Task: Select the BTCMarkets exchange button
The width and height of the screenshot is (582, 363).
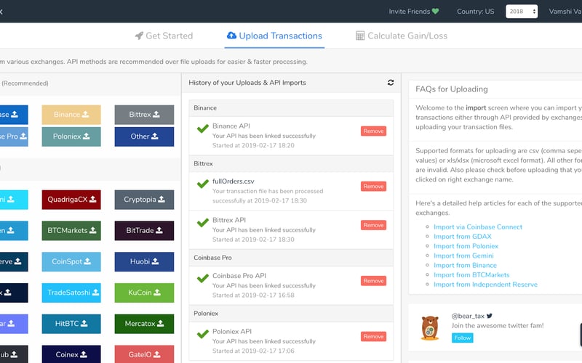Action: point(71,230)
